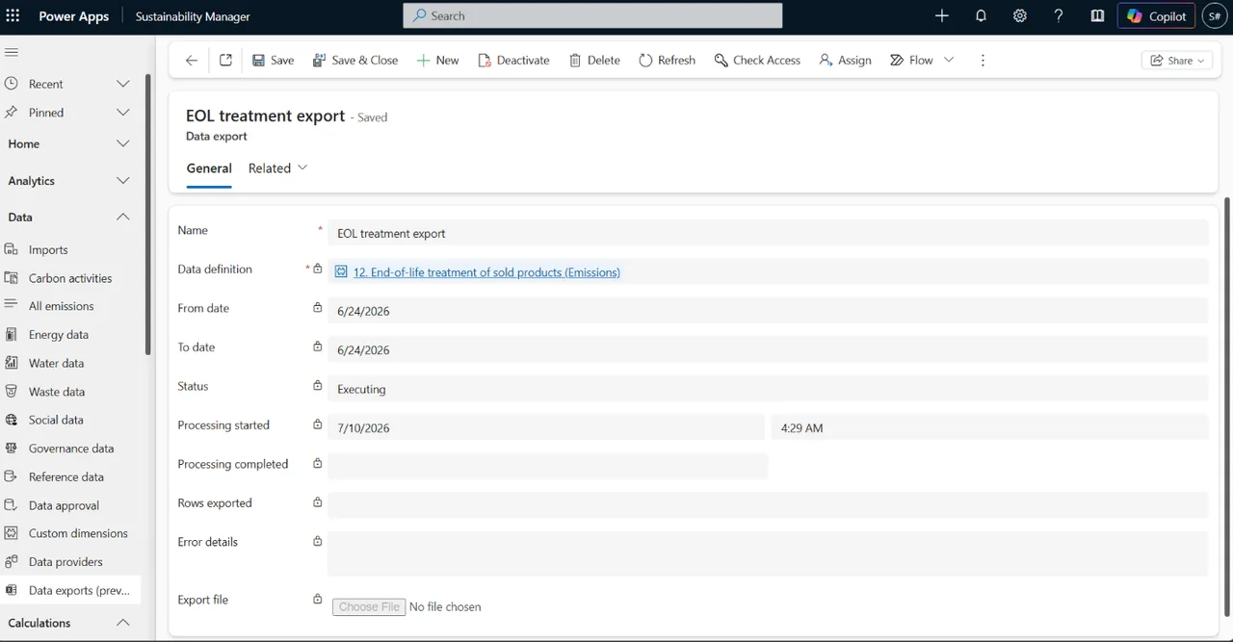The image size is (1233, 642).
Task: Expand the Flow dropdown chevron
Action: [949, 60]
